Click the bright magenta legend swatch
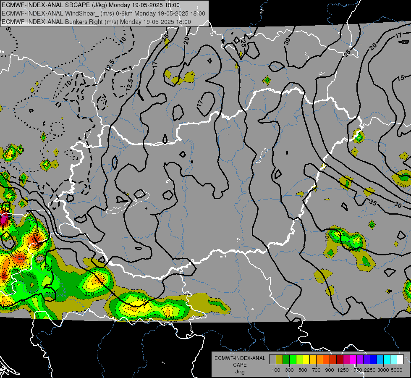The image size is (411, 378). point(353,359)
